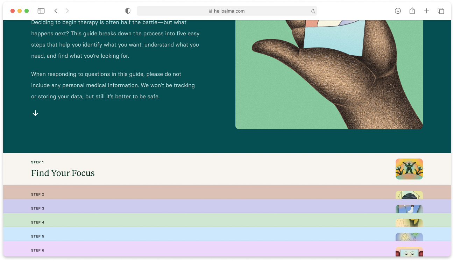454x261 pixels.
Task: Open the downloads icon
Action: point(398,11)
